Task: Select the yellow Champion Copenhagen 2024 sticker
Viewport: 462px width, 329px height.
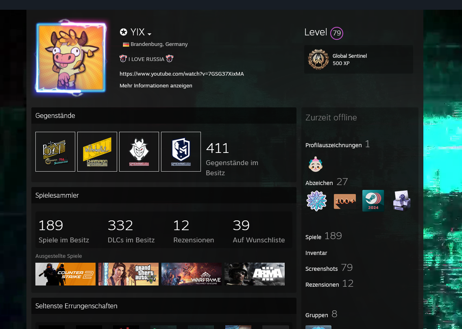Action: pyautogui.click(x=97, y=152)
